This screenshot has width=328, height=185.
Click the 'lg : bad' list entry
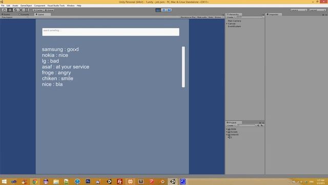pyautogui.click(x=50, y=61)
